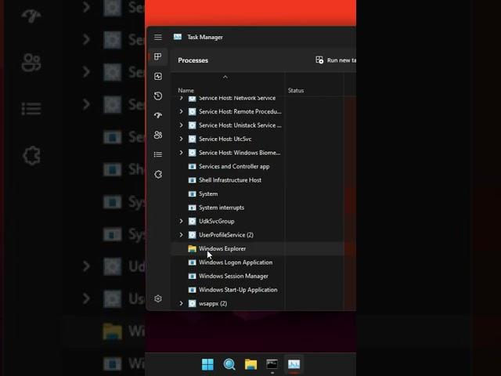Click the icon beside Windows Logon Application
Screen dimensions: 501x376
point(192,262)
